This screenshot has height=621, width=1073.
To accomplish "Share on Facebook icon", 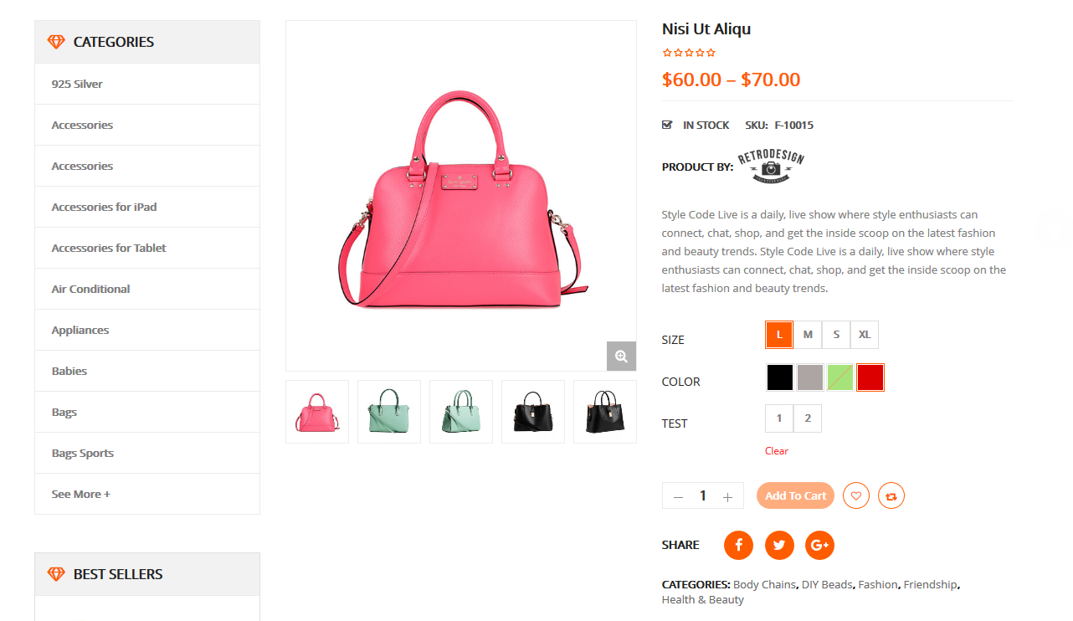I will pyautogui.click(x=738, y=545).
